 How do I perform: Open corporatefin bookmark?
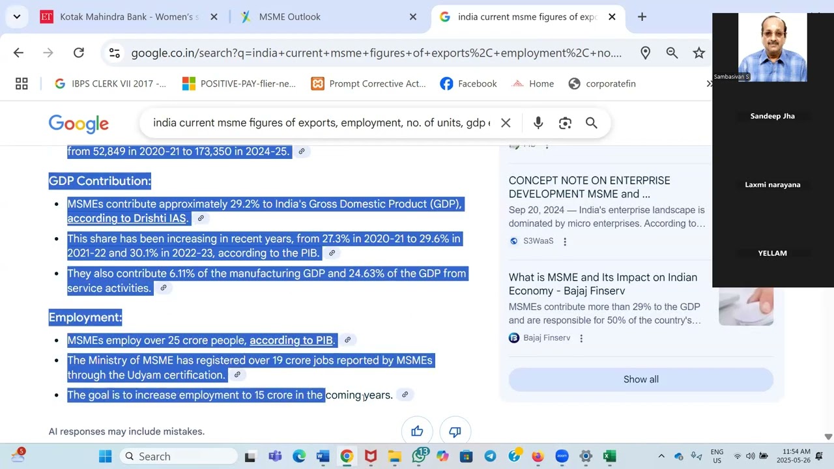click(602, 83)
